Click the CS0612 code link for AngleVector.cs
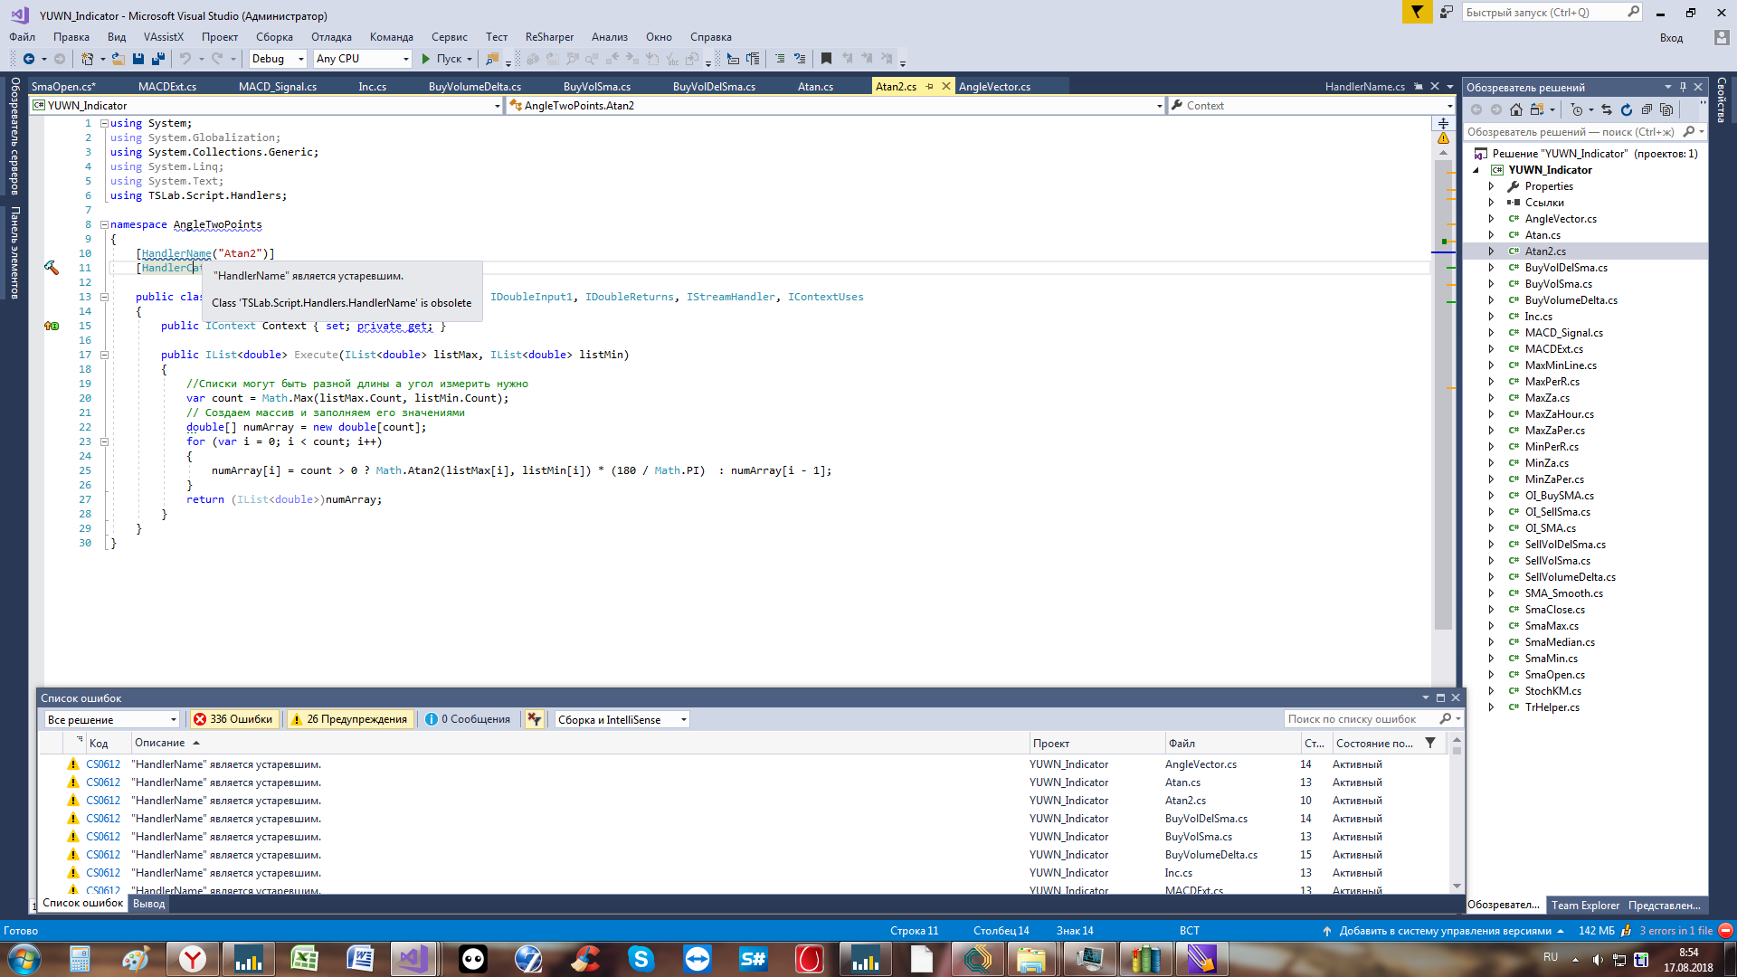This screenshot has width=1737, height=977. coord(103,764)
